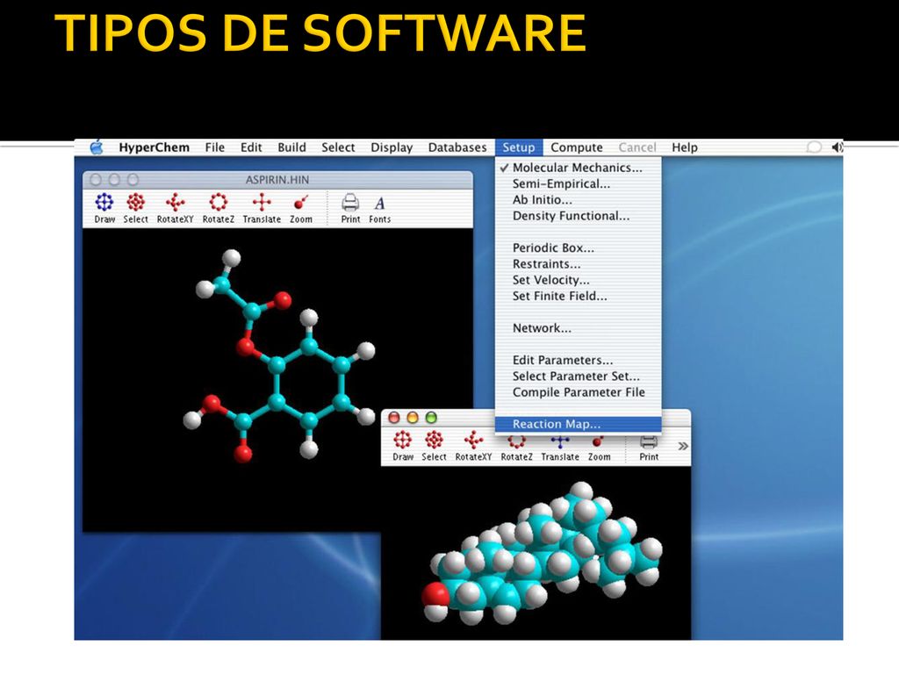Click ASPIRIN.HIN window title bar
The width and height of the screenshot is (899, 674).
click(x=277, y=179)
